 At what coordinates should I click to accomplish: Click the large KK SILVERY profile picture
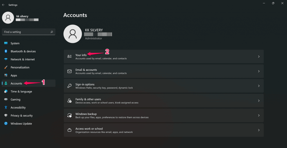click(x=73, y=34)
